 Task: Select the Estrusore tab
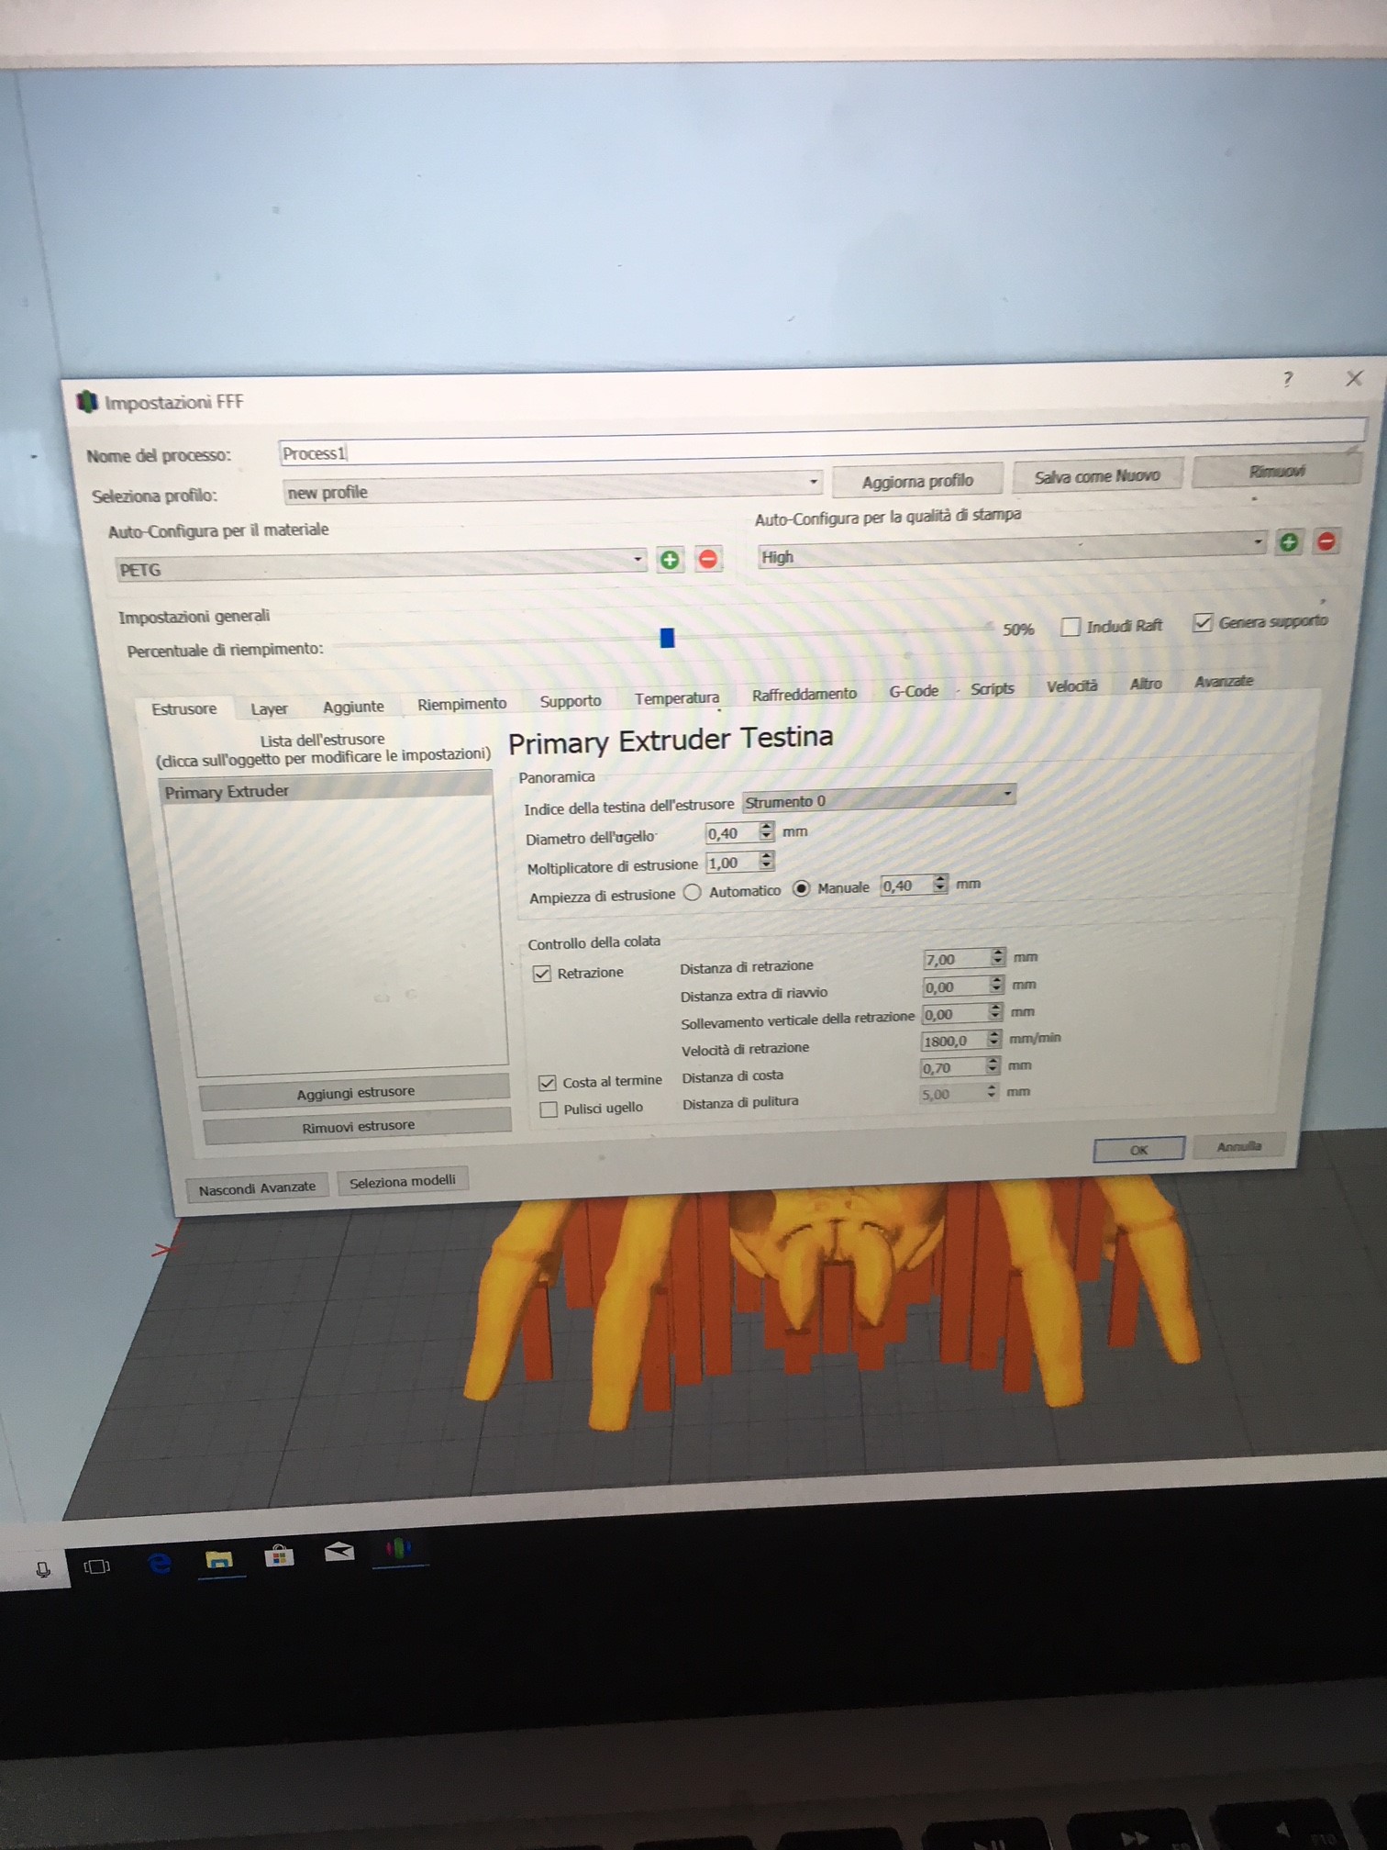[x=184, y=709]
